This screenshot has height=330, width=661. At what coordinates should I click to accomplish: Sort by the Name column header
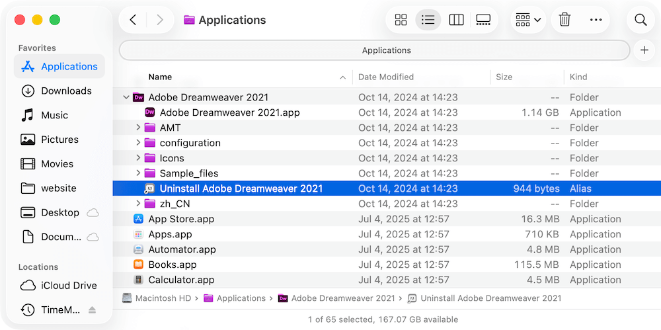click(x=160, y=77)
